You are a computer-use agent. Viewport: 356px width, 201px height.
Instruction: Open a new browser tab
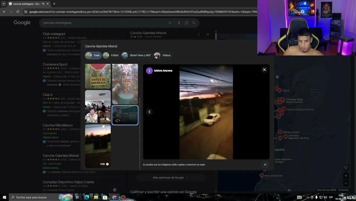(54, 4)
